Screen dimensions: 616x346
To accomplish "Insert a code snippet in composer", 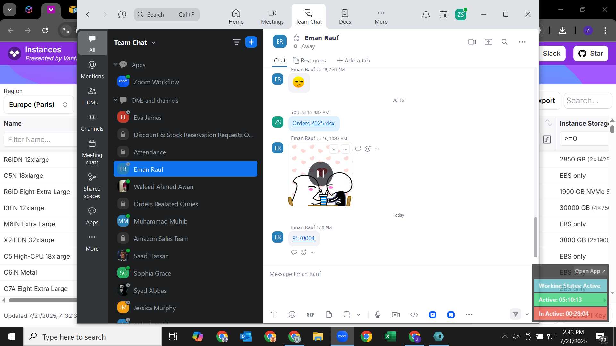I will click(414, 315).
